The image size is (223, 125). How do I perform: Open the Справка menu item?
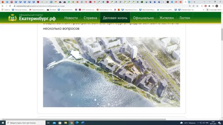(90, 18)
